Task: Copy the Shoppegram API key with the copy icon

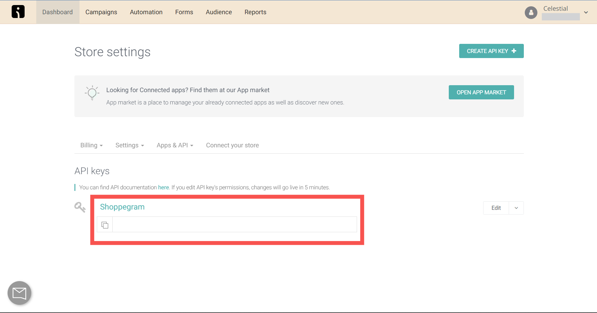Action: (x=105, y=225)
